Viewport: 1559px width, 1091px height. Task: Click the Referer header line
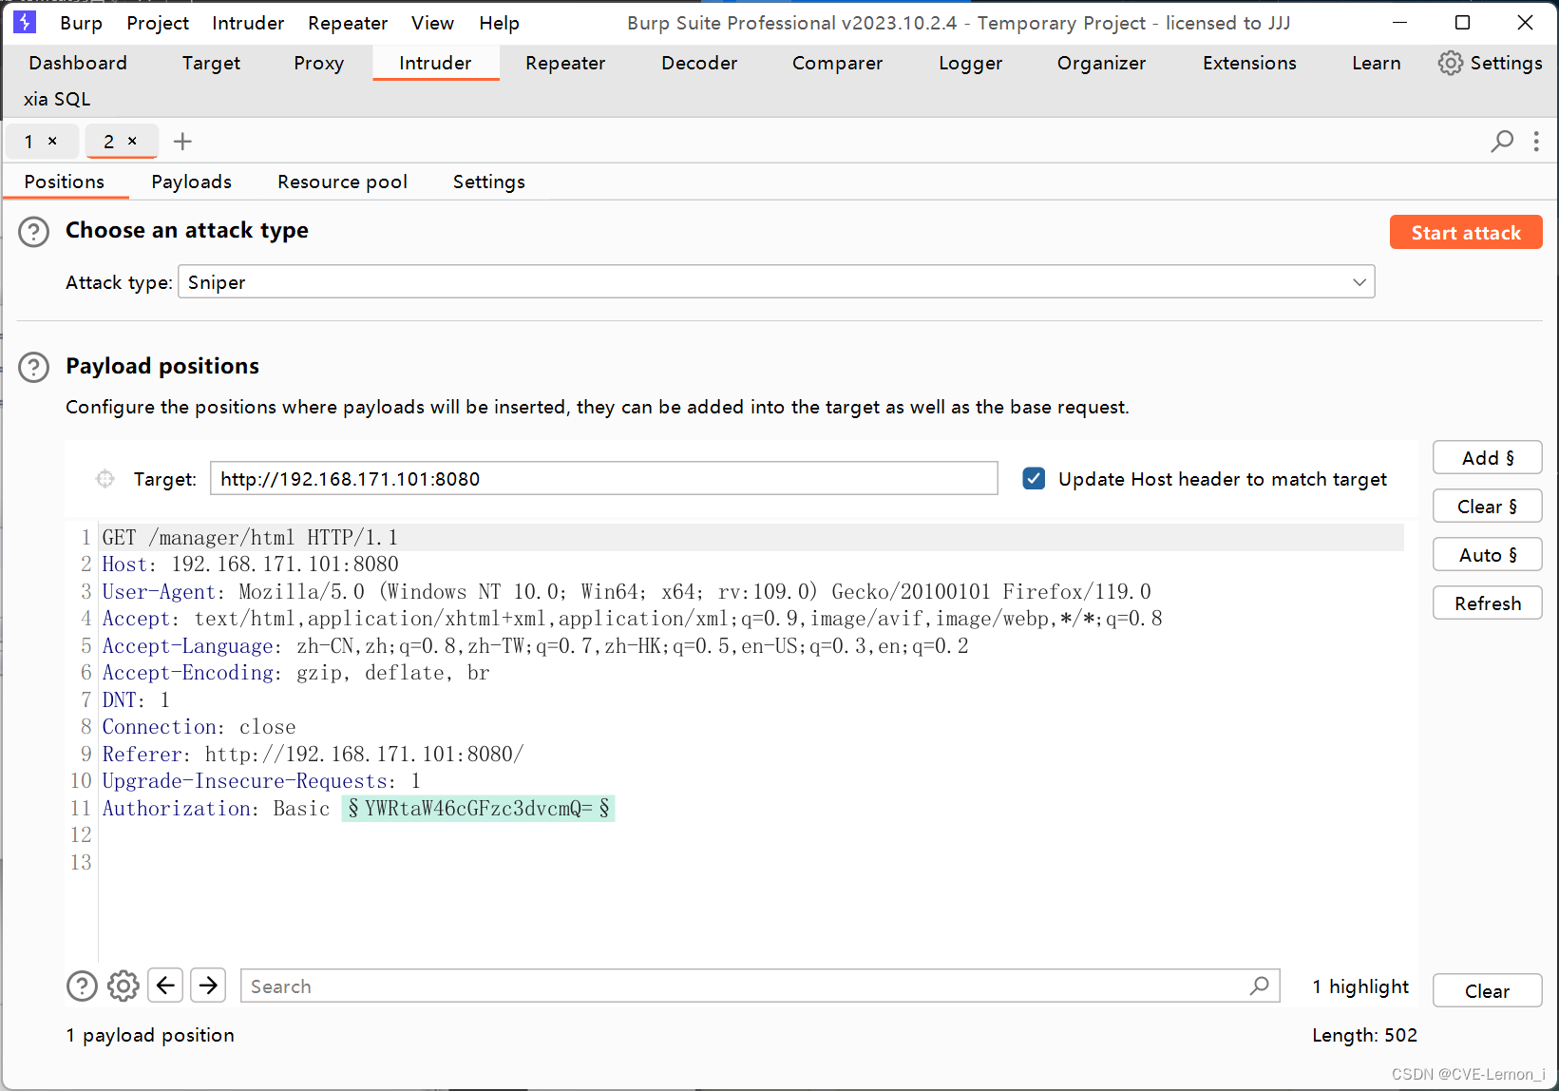[x=313, y=755]
